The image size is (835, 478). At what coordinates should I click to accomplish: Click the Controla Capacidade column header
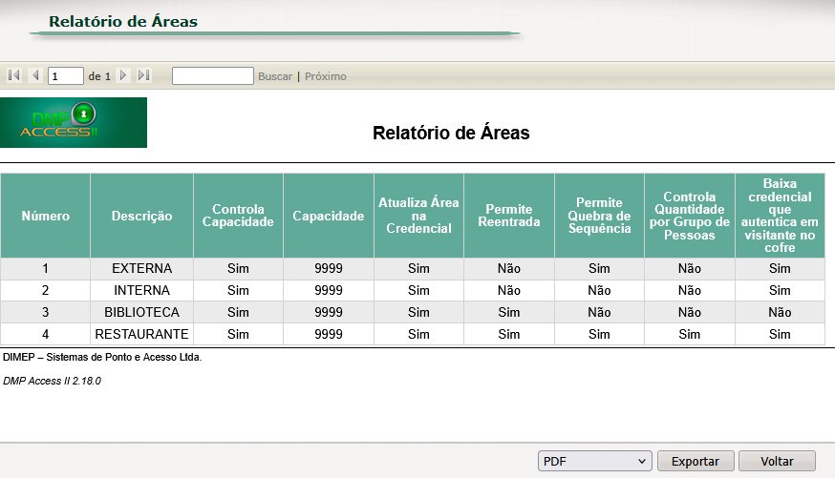[238, 216]
